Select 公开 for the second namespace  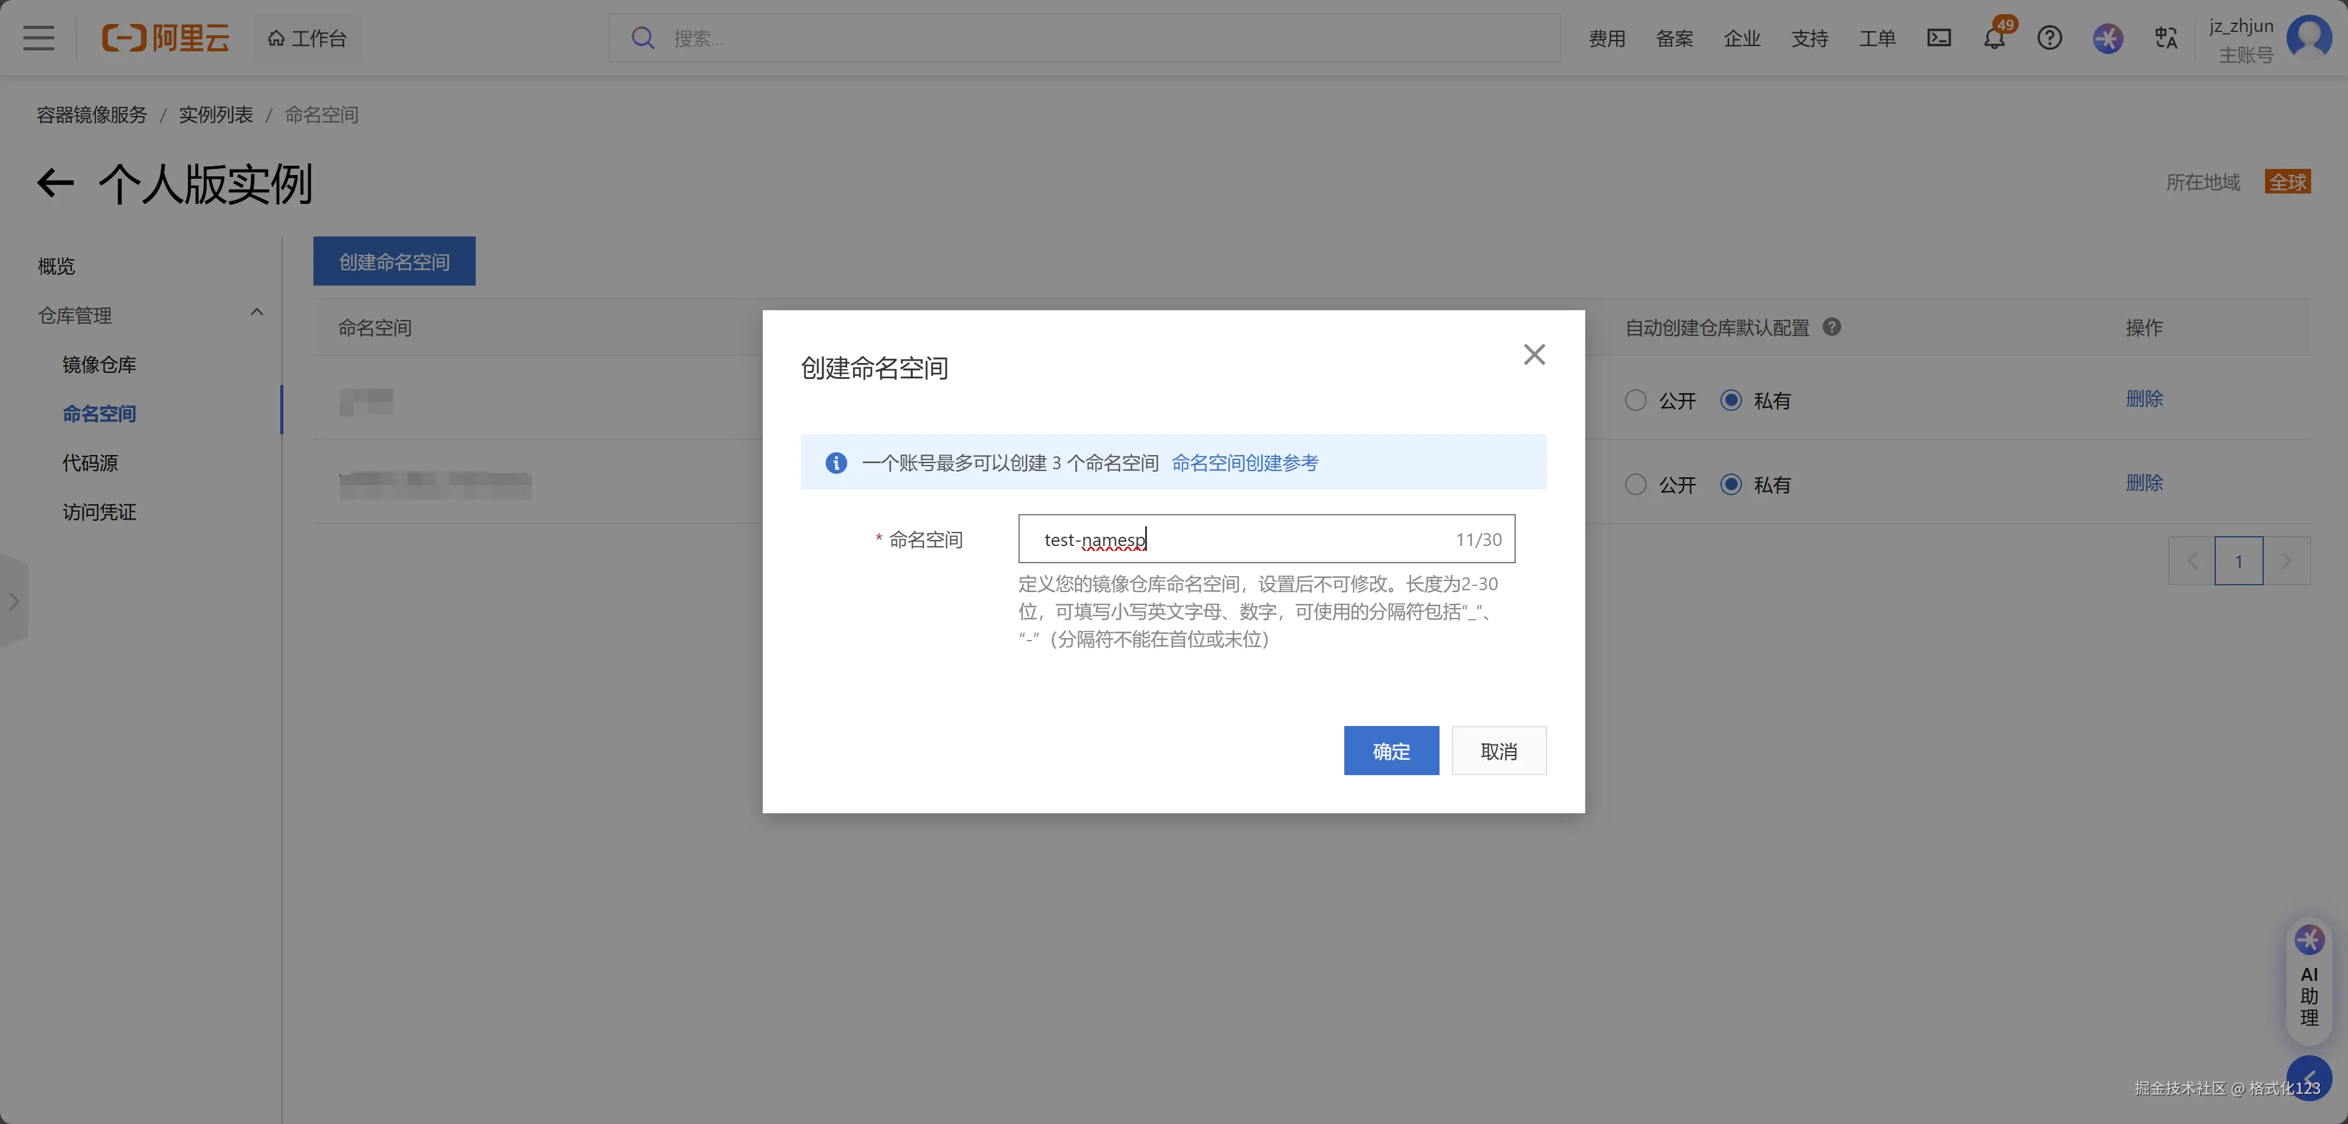click(1635, 485)
